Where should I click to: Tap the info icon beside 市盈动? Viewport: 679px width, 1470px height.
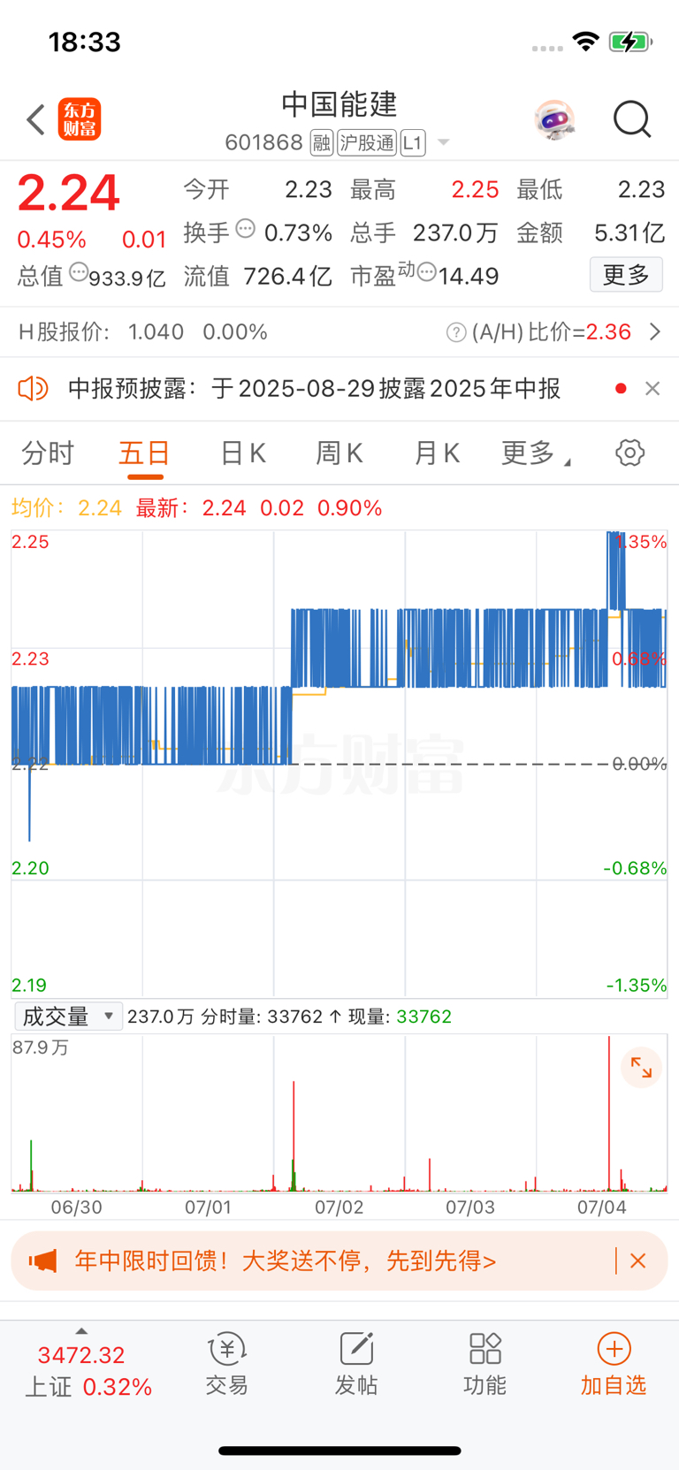pos(426,272)
